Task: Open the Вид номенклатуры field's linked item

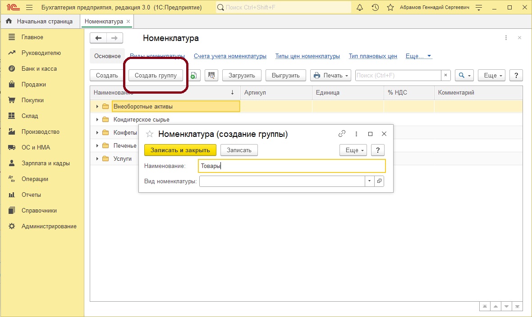Action: click(379, 181)
